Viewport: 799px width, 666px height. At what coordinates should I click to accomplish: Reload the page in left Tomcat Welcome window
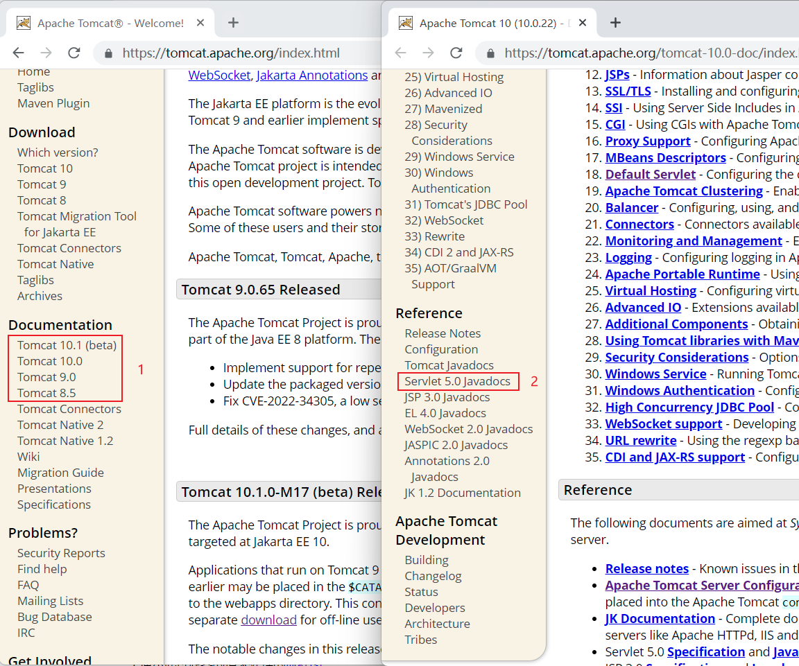pos(74,53)
